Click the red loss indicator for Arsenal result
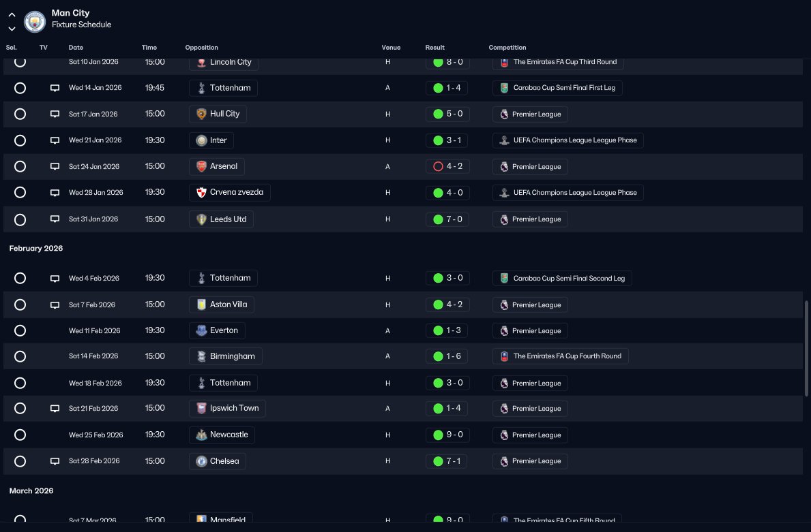 (x=438, y=166)
